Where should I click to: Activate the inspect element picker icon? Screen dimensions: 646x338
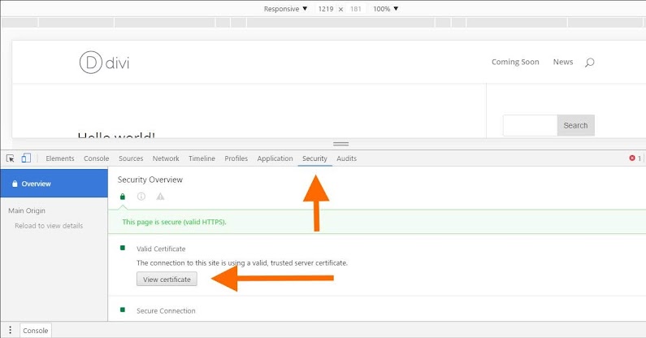tap(11, 158)
